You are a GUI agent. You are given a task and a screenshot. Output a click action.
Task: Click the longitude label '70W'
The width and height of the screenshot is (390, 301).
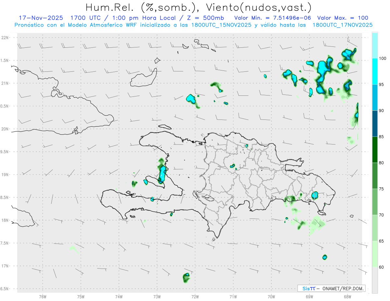[271, 296]
